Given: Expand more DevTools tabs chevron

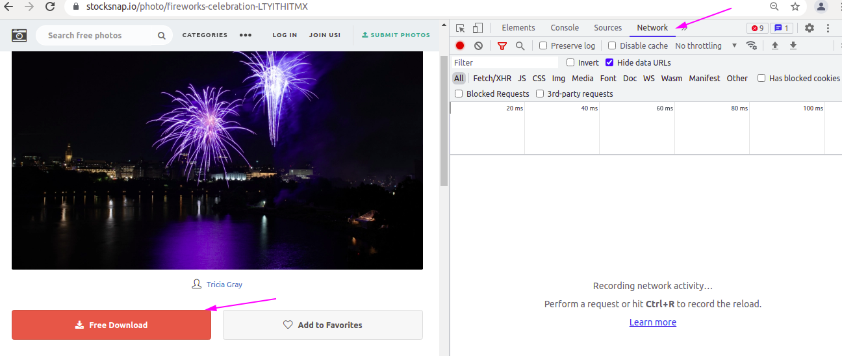Looking at the screenshot, I should tap(683, 28).
